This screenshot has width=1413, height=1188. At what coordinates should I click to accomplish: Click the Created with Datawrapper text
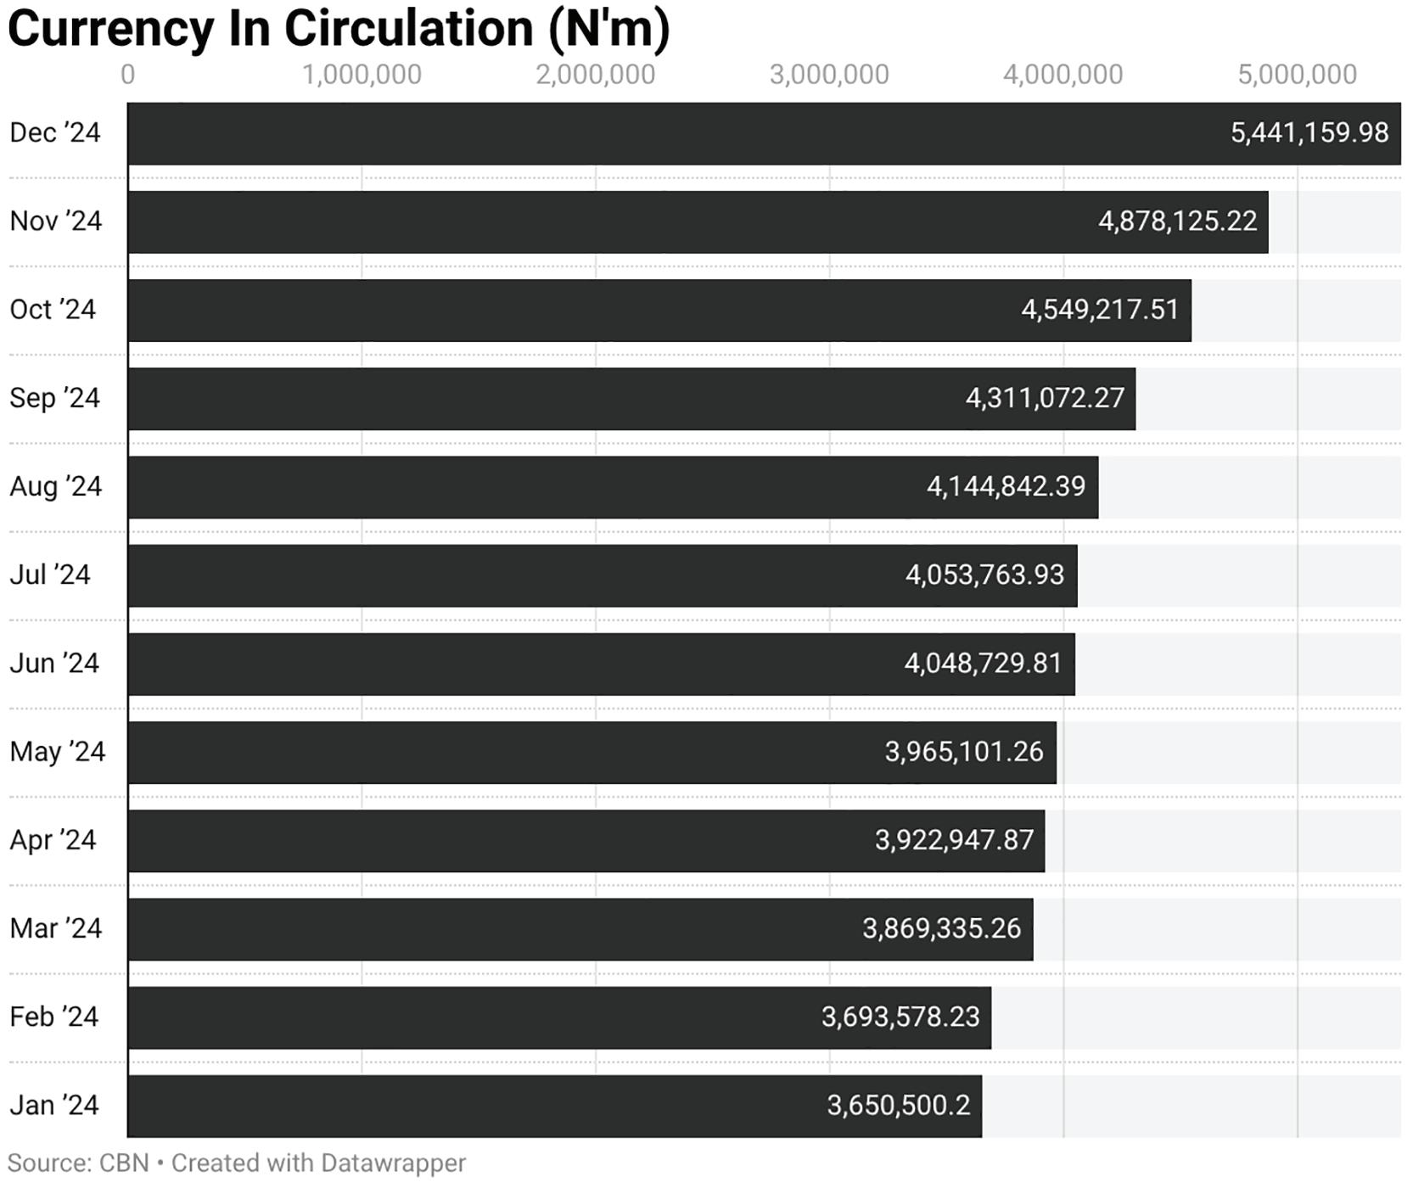318,1163
